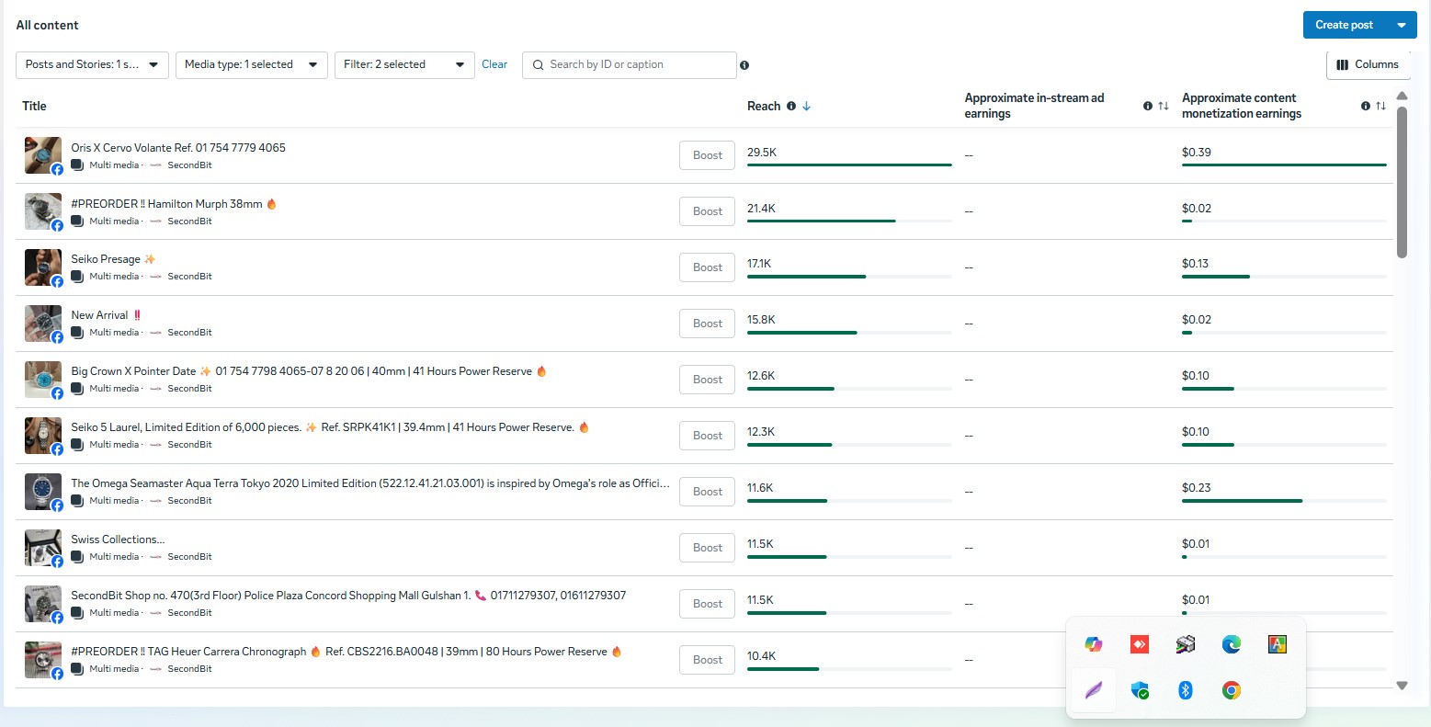
Task: Expand the Media type dropdown
Action: pyautogui.click(x=251, y=65)
